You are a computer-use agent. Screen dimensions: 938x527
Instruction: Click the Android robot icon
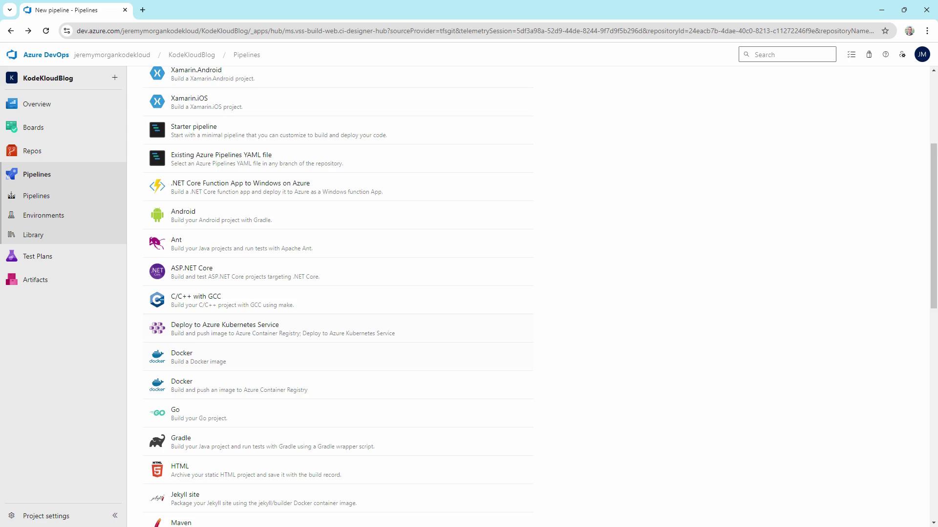click(157, 215)
